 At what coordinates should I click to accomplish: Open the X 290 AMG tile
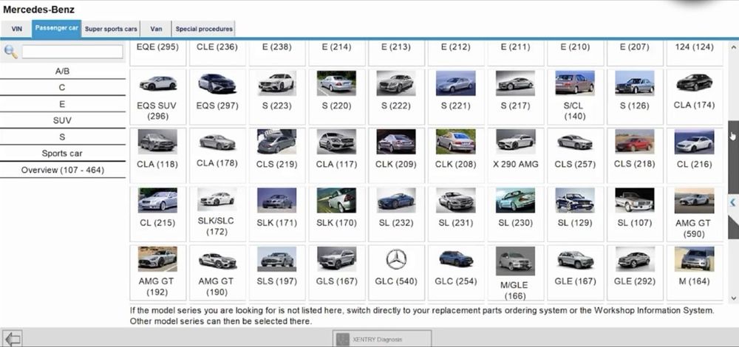(x=516, y=155)
